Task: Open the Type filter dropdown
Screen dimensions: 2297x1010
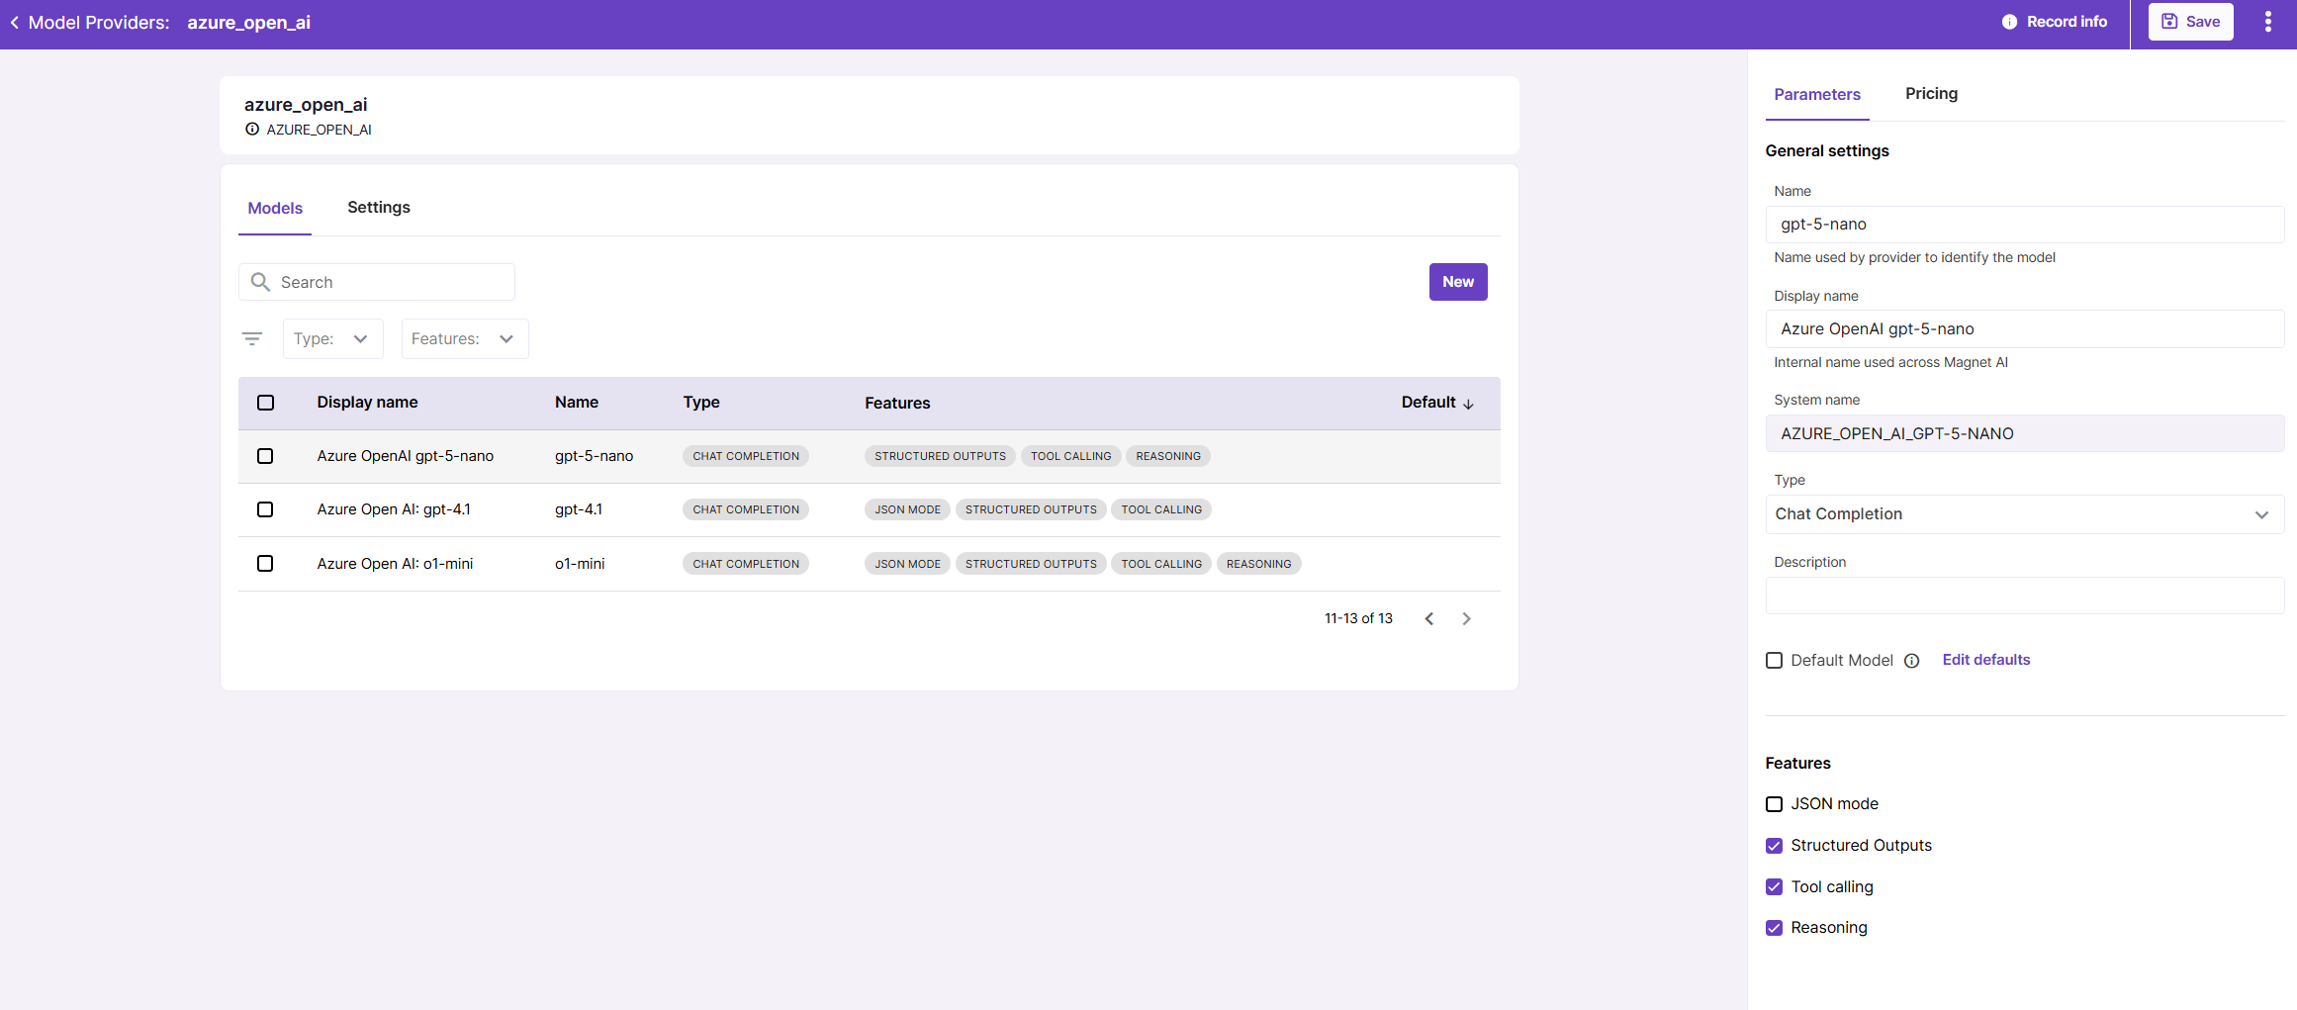Action: [332, 339]
